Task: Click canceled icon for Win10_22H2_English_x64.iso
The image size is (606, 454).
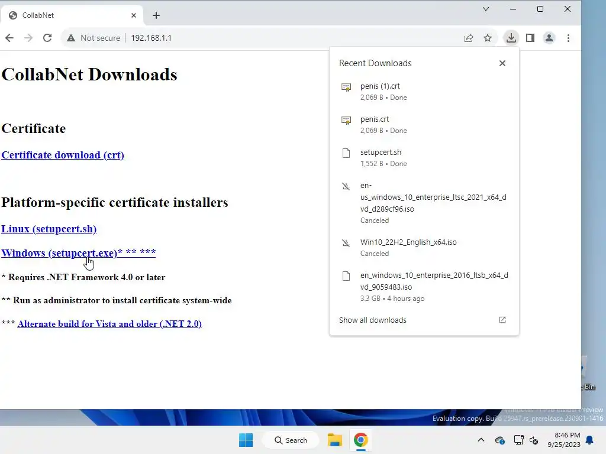Action: tap(346, 243)
